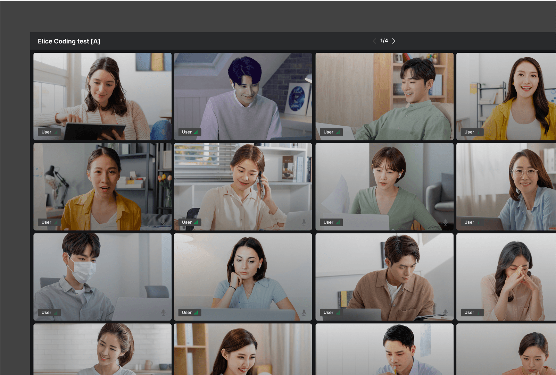The image size is (556, 375).
Task: Go to next page of participants
Action: tap(394, 41)
